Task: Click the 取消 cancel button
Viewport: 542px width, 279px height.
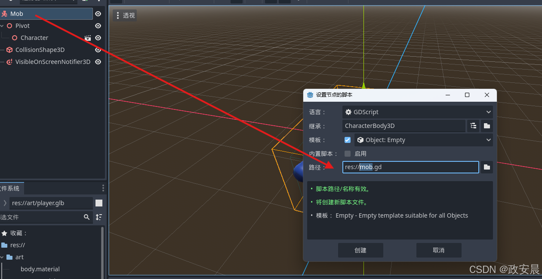Action: pos(439,250)
